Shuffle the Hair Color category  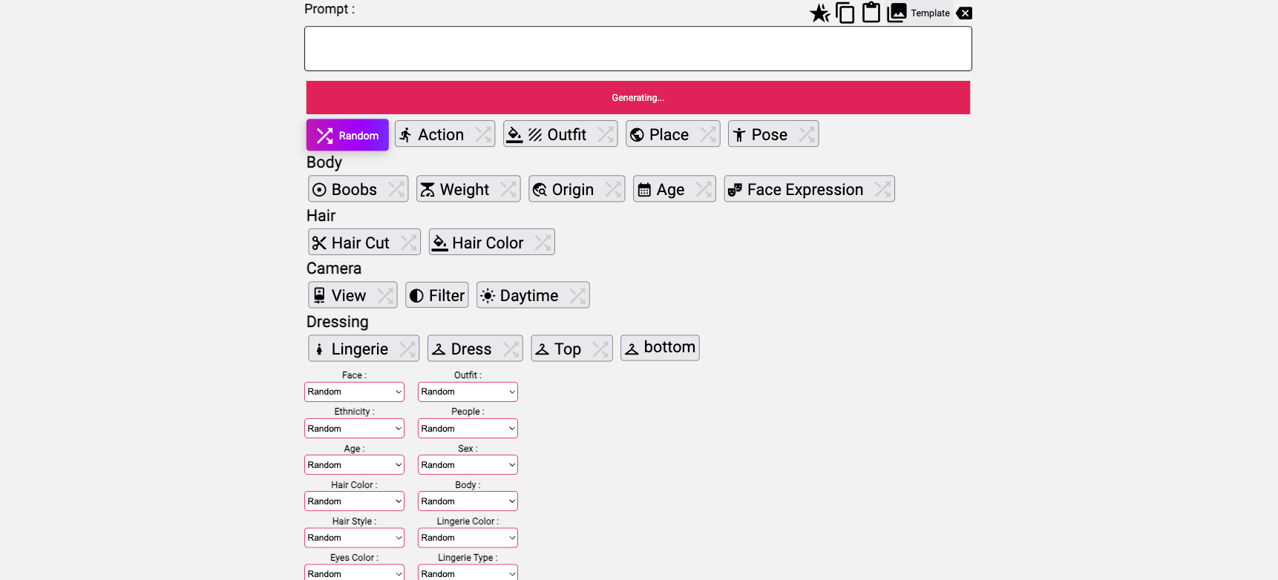(x=543, y=243)
